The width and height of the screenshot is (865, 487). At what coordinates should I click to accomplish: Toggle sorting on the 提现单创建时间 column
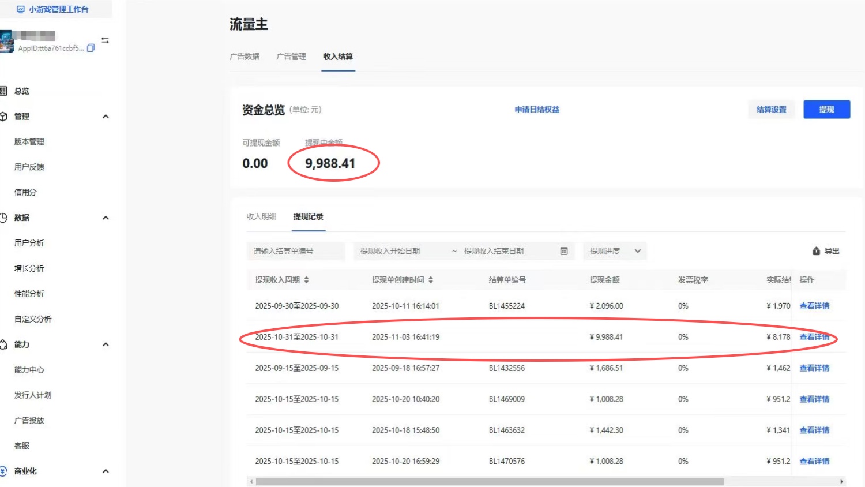tap(431, 280)
